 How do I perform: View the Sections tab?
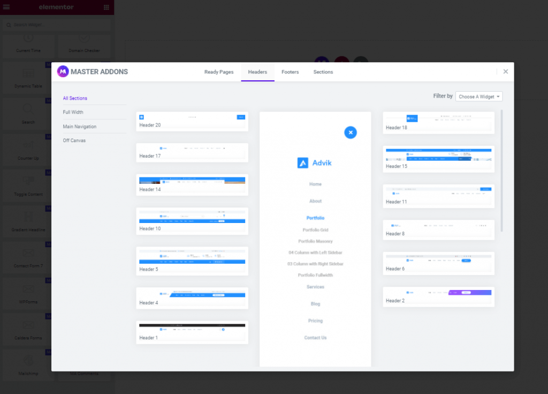point(323,71)
